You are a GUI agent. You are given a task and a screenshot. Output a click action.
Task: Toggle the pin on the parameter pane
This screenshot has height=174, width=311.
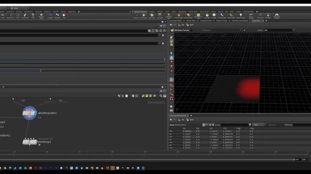pos(161,26)
